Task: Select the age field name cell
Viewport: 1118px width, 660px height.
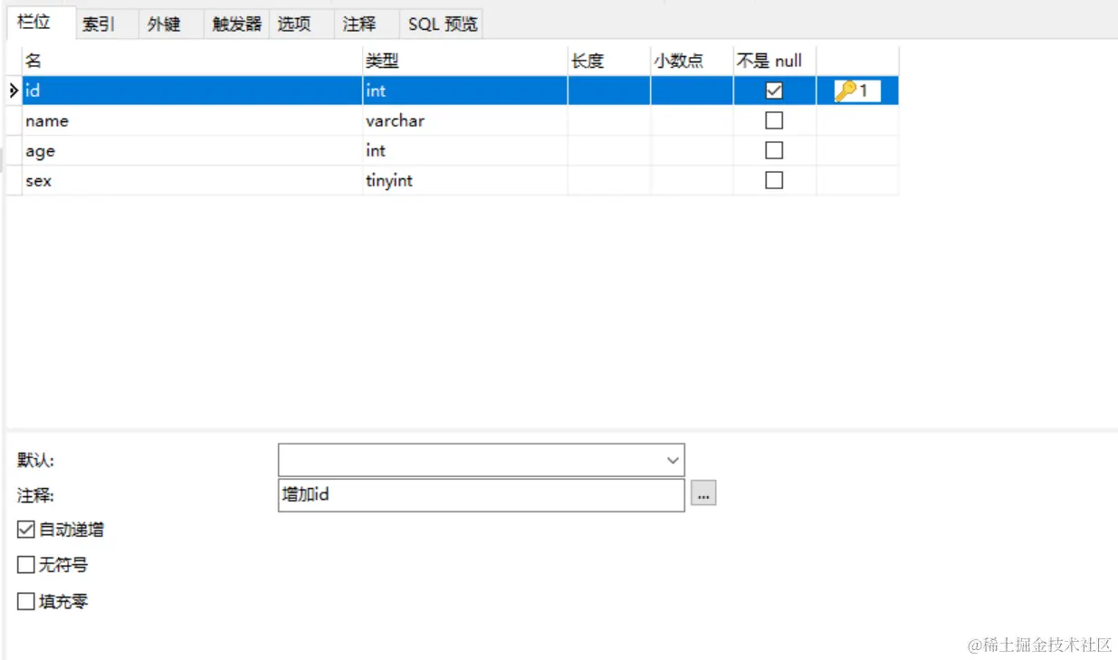Action: coord(192,150)
